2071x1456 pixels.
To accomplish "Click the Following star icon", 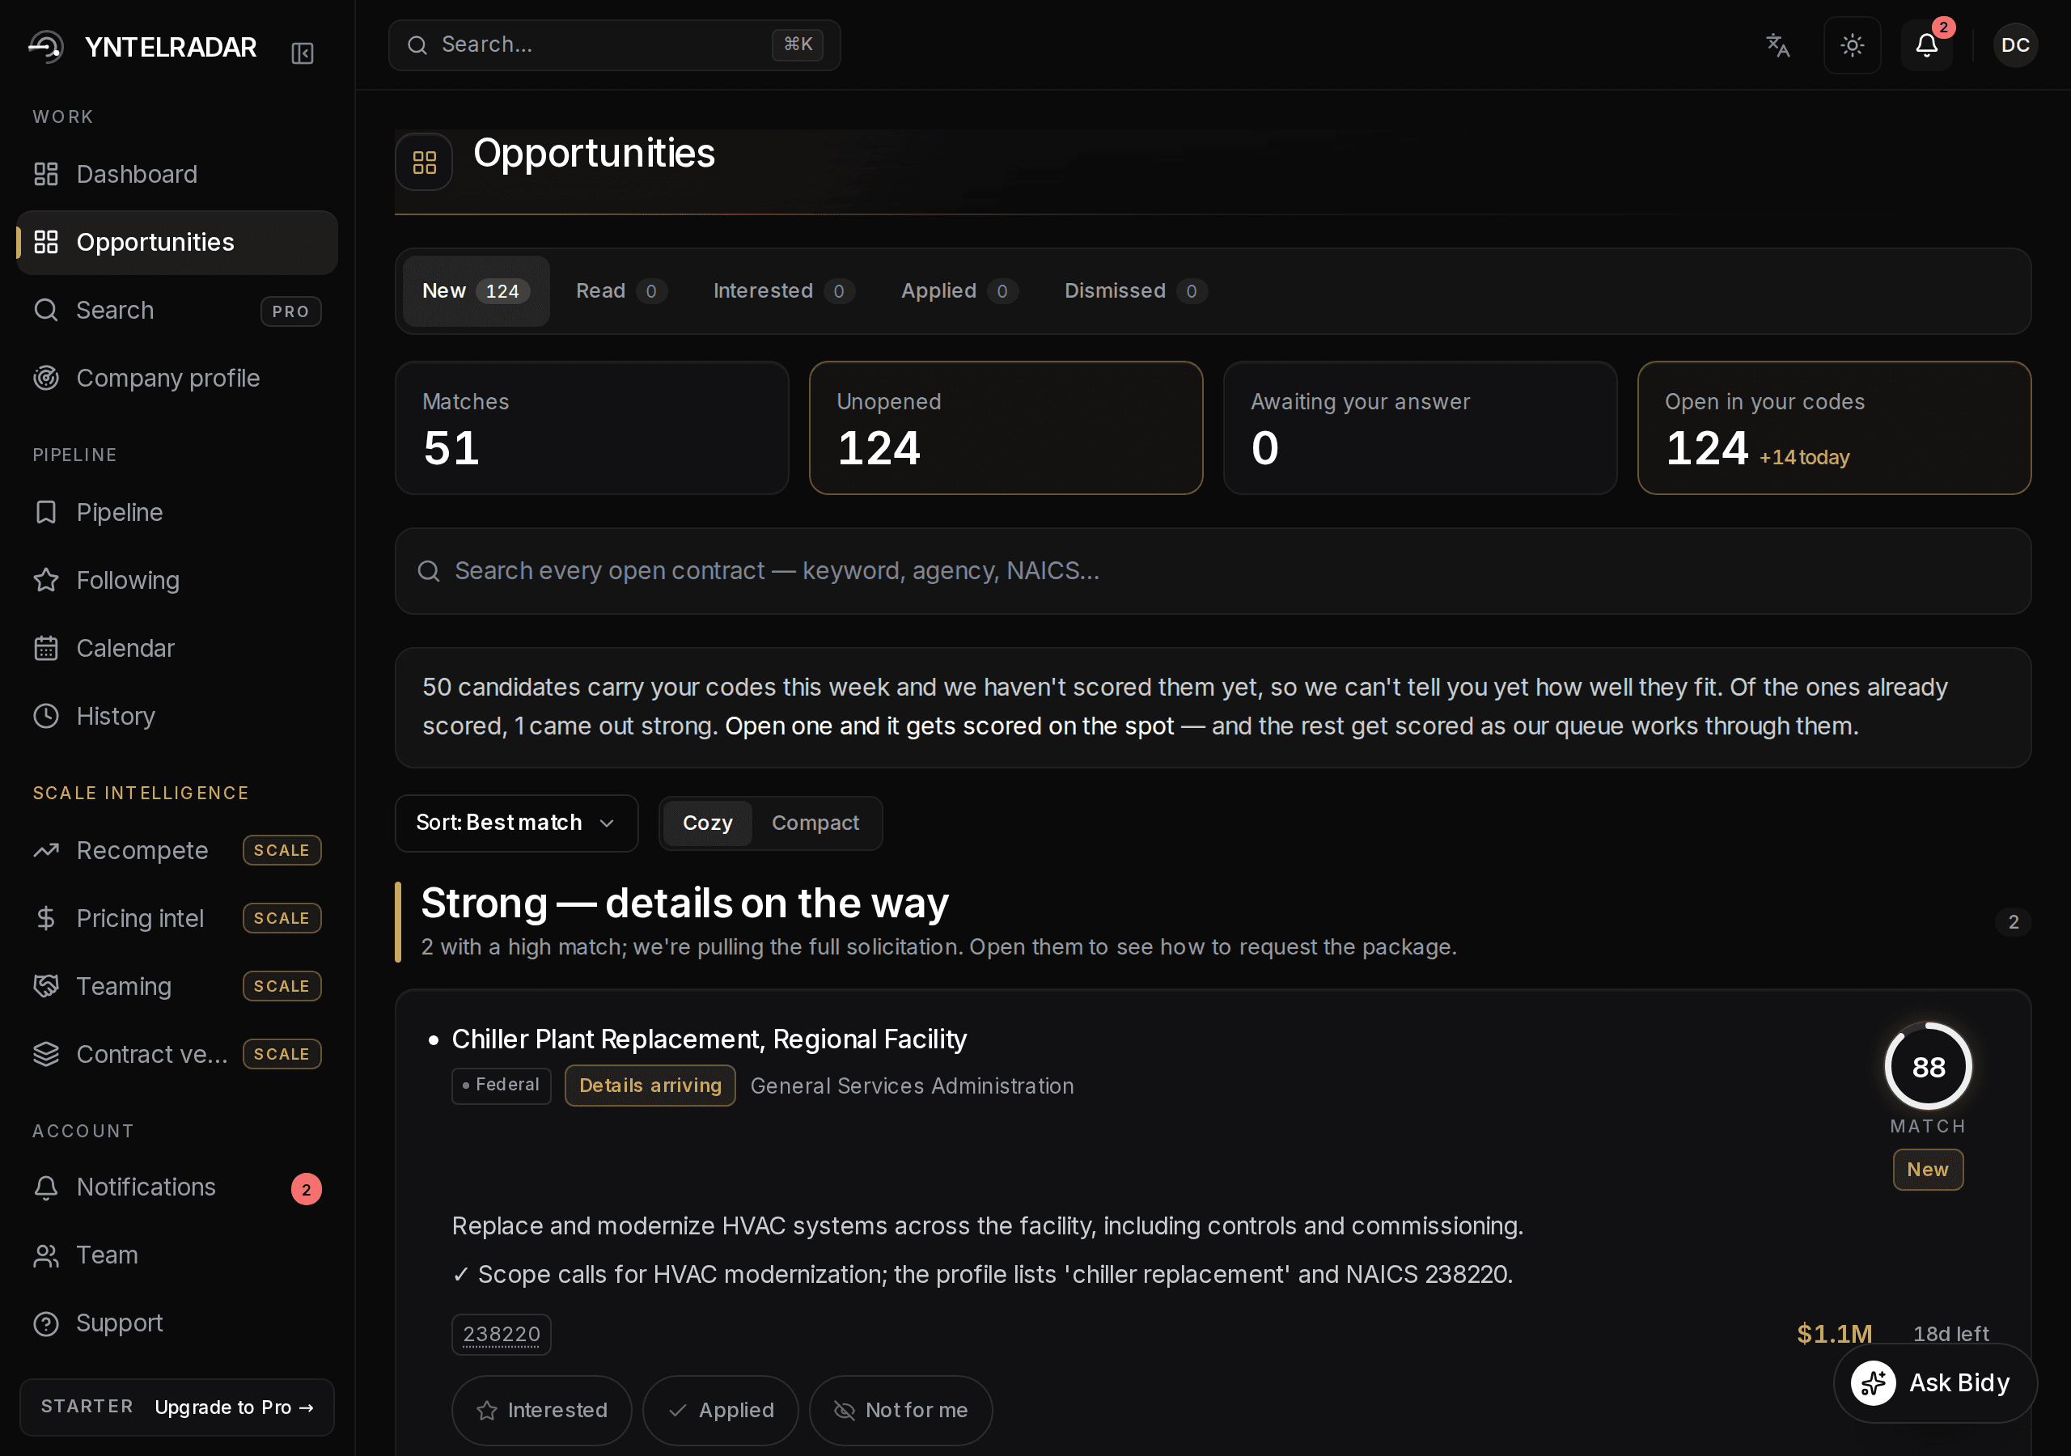I will point(46,580).
